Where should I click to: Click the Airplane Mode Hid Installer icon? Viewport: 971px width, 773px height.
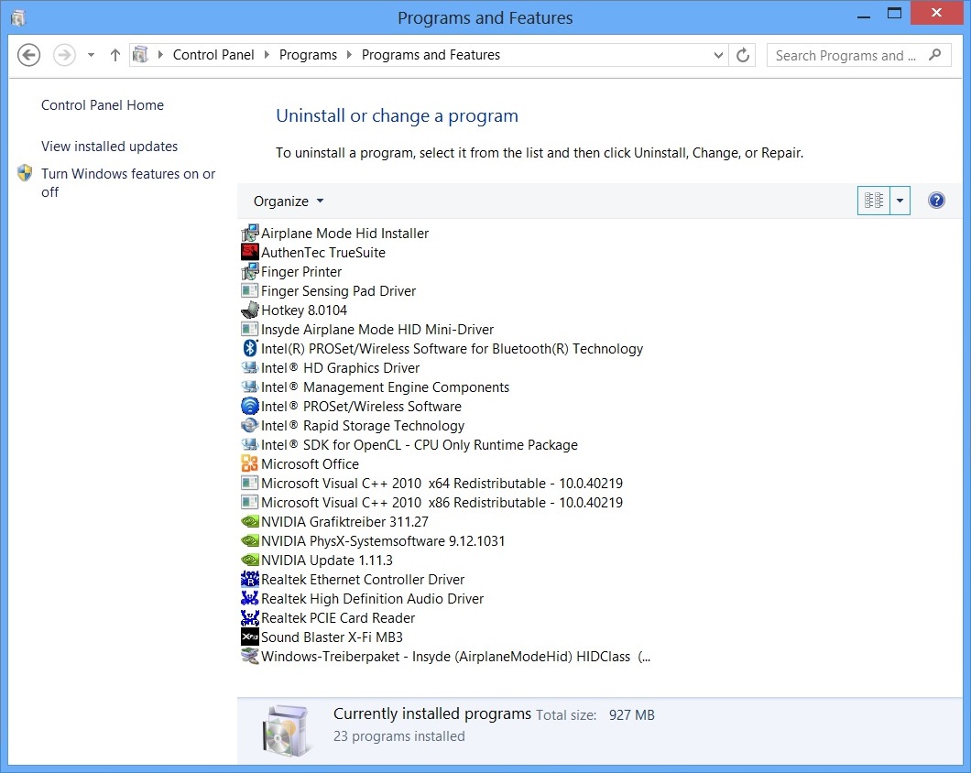pos(249,233)
